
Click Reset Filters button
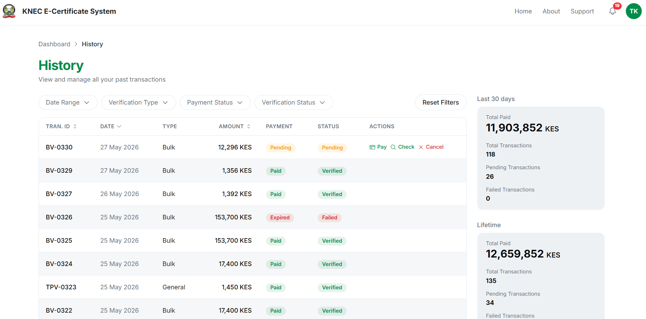[440, 102]
